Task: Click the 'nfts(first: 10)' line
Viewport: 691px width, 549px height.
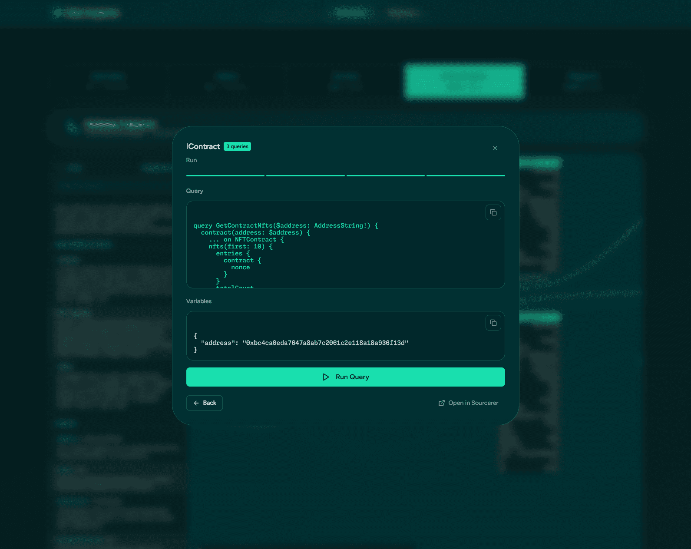Action: coord(241,246)
